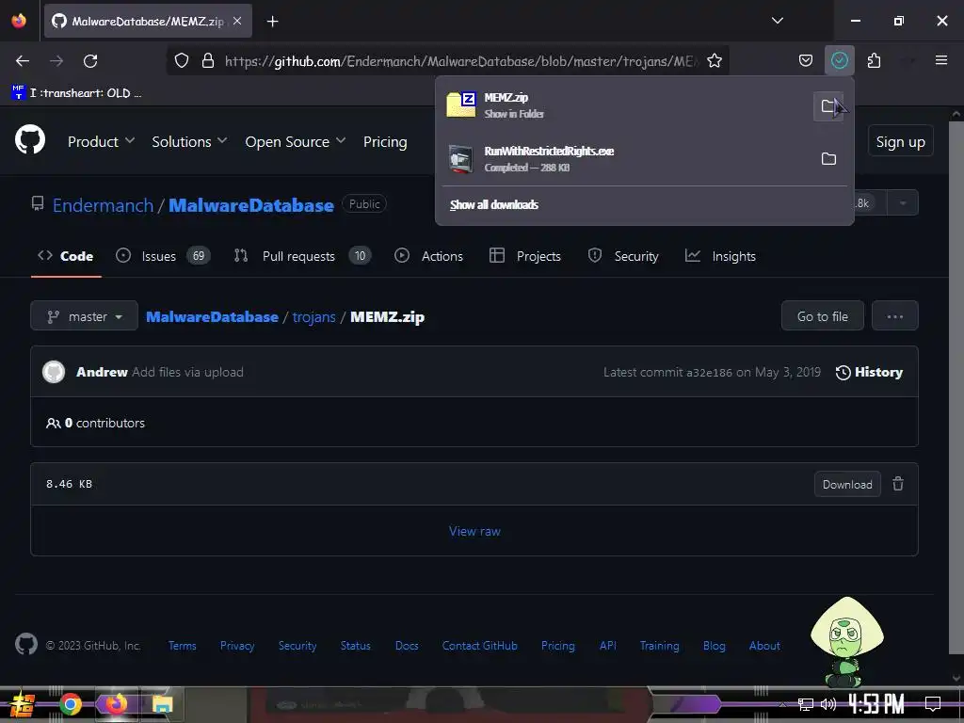964x723 pixels.
Task: Open commit a32e186
Action: [x=709, y=372]
